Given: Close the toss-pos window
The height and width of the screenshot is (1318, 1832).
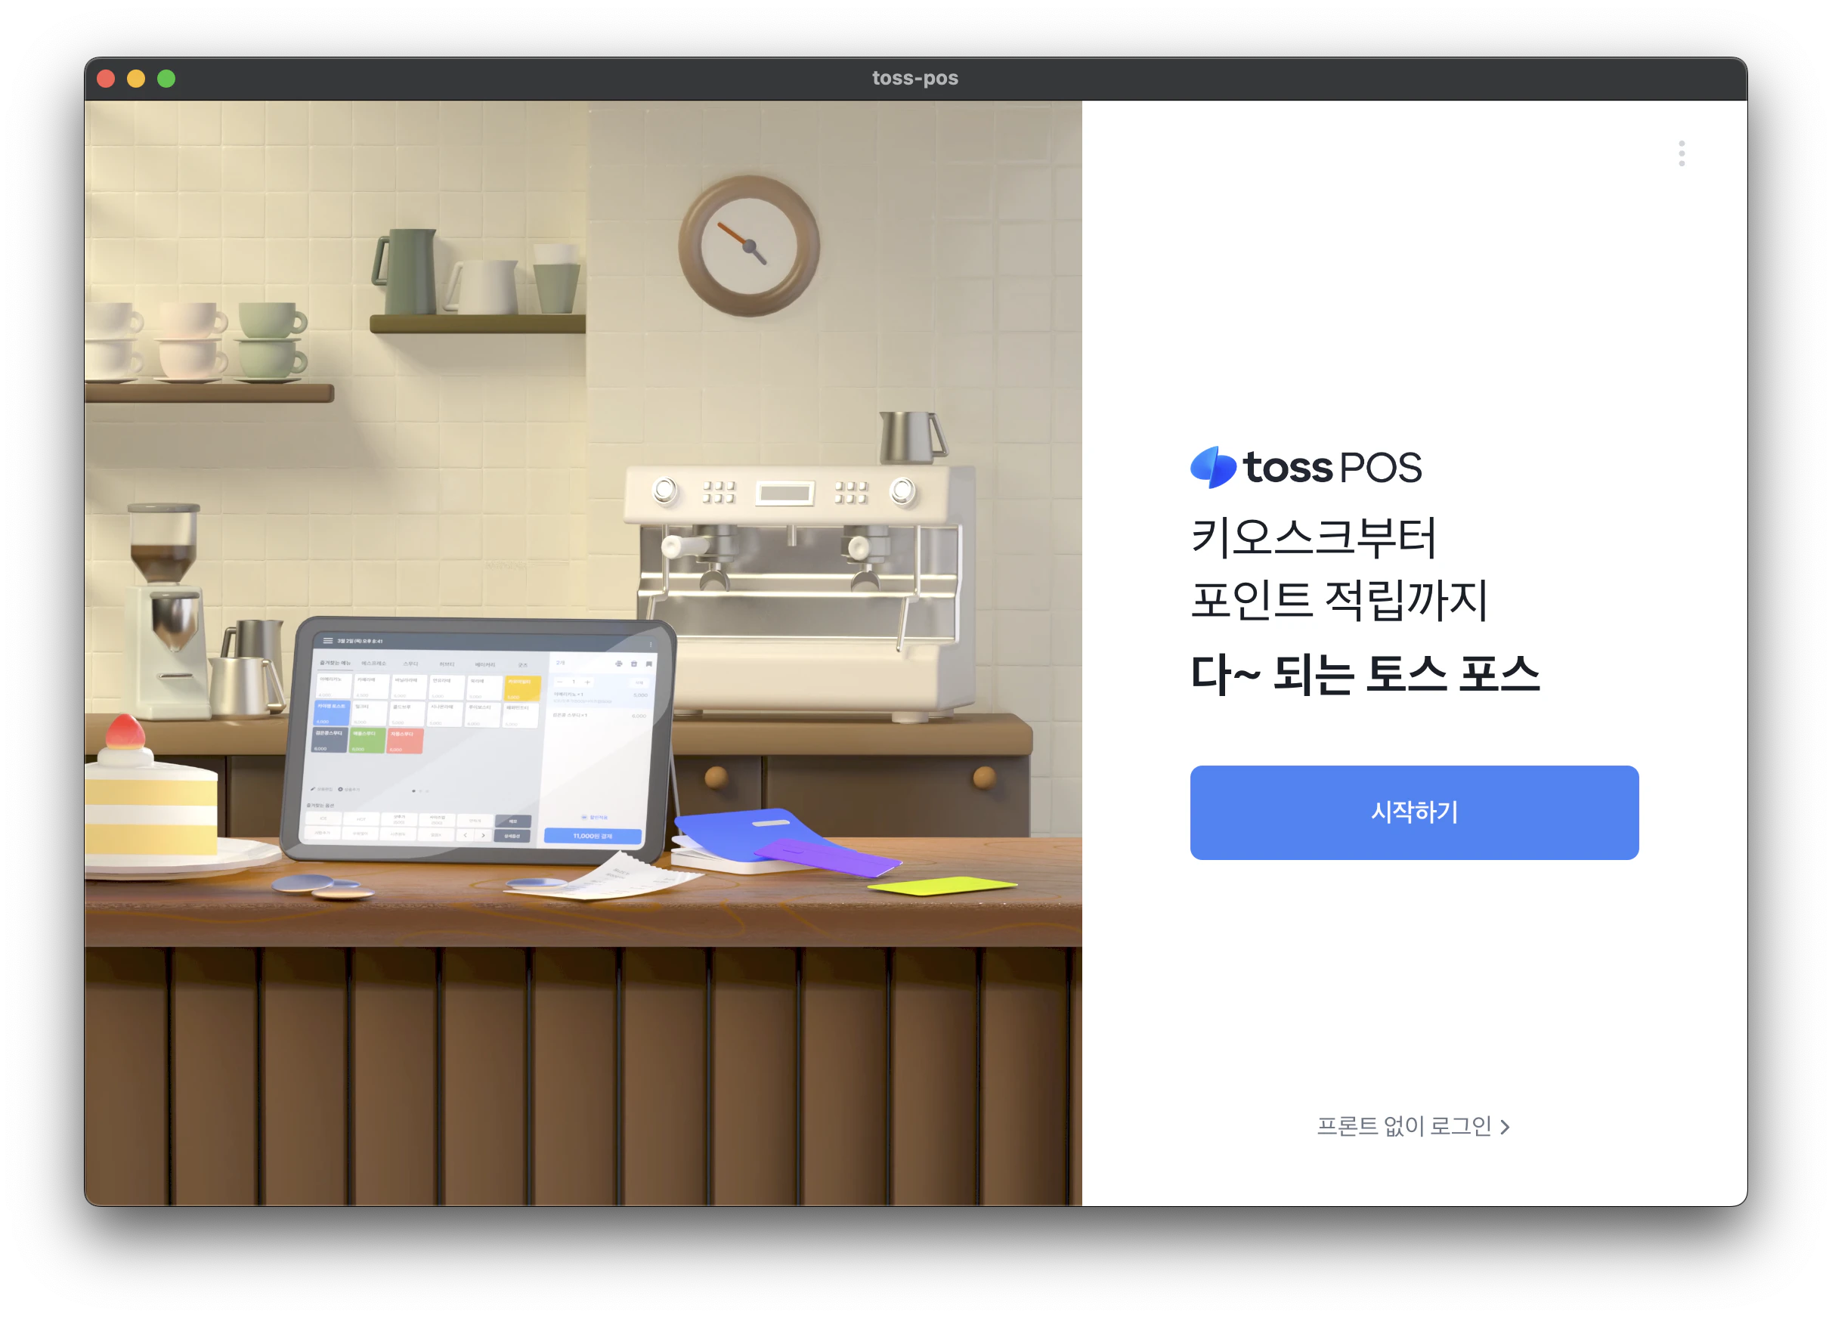Looking at the screenshot, I should (x=106, y=79).
